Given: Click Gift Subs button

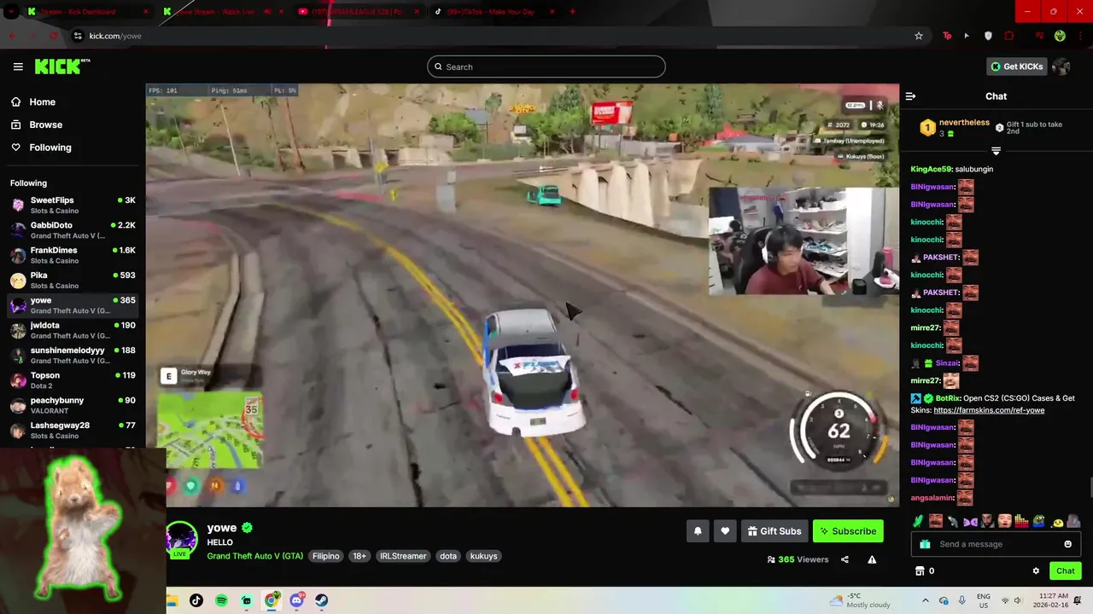Looking at the screenshot, I should tap(774, 531).
